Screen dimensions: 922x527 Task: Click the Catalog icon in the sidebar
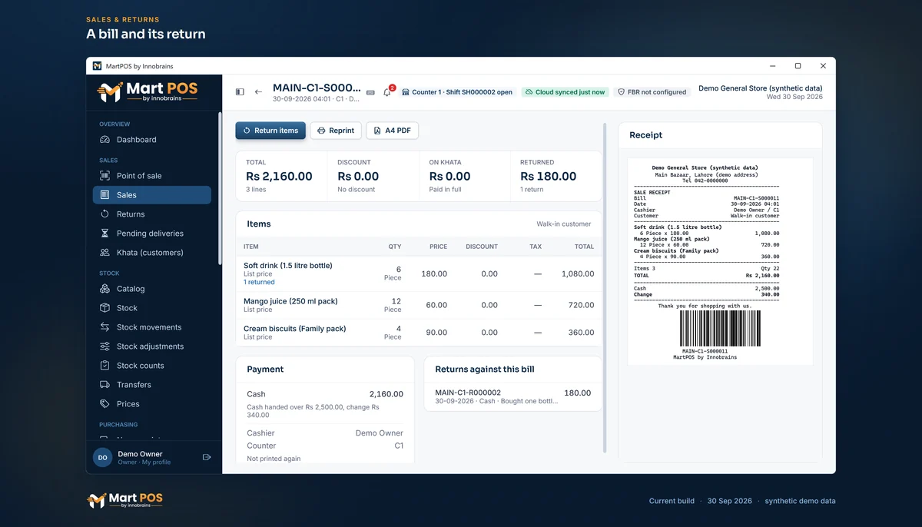(104, 289)
